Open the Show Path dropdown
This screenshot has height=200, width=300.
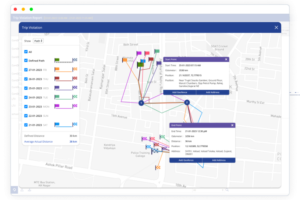tap(38, 41)
